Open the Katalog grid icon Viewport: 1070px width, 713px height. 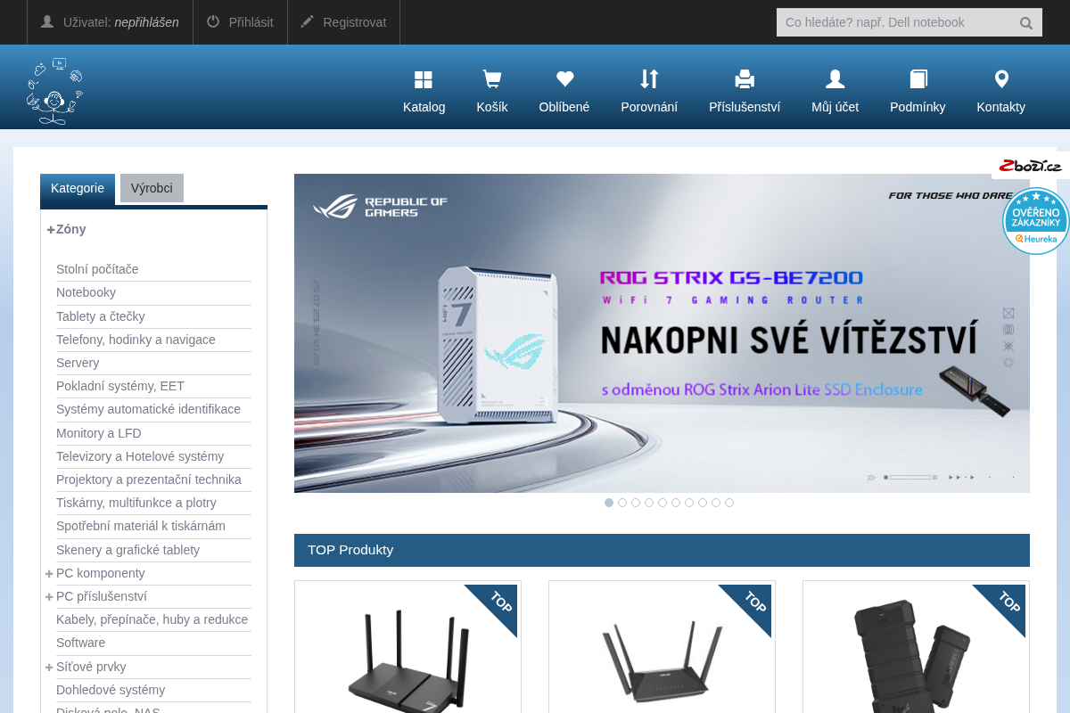click(x=424, y=79)
